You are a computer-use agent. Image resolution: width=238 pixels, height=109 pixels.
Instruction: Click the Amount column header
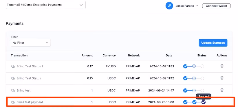(x=87, y=55)
